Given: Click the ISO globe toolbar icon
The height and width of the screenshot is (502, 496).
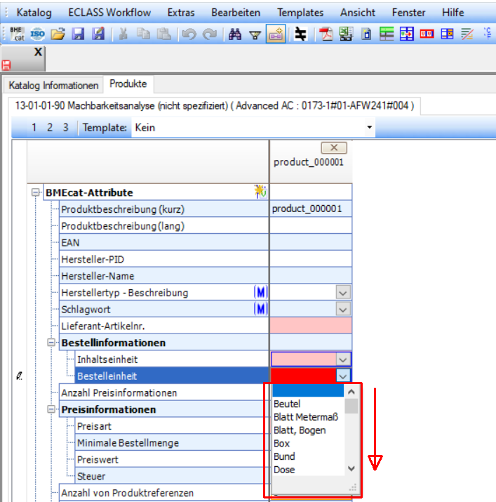Looking at the screenshot, I should tap(37, 34).
